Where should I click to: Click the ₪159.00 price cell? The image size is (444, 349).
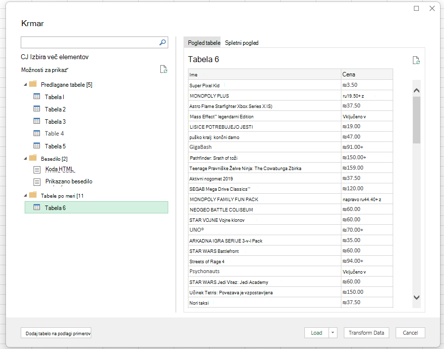tap(367, 168)
